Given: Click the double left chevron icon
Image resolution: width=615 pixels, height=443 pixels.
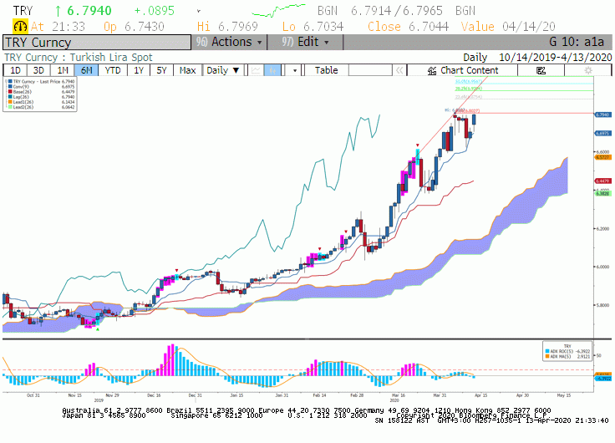Looking at the screenshot, I should tap(399, 70).
